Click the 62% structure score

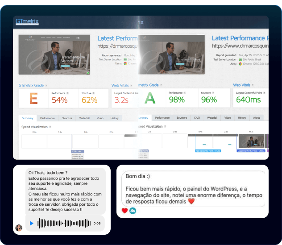[89, 100]
